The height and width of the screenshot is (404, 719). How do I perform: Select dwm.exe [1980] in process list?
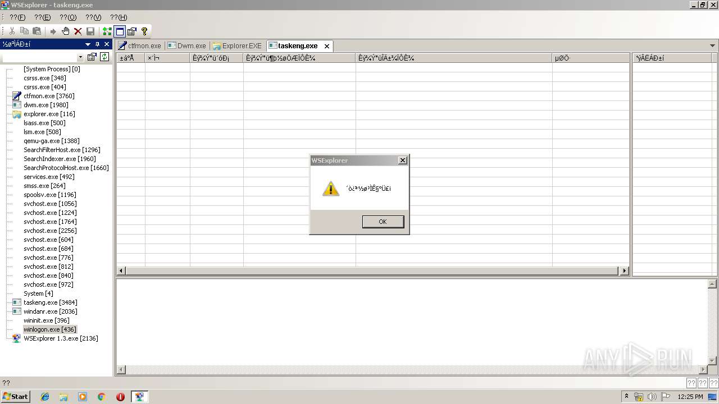coord(46,105)
